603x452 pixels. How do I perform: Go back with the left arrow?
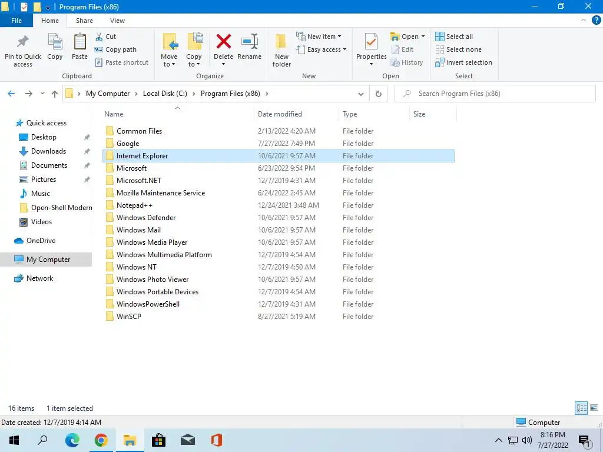pyautogui.click(x=11, y=94)
